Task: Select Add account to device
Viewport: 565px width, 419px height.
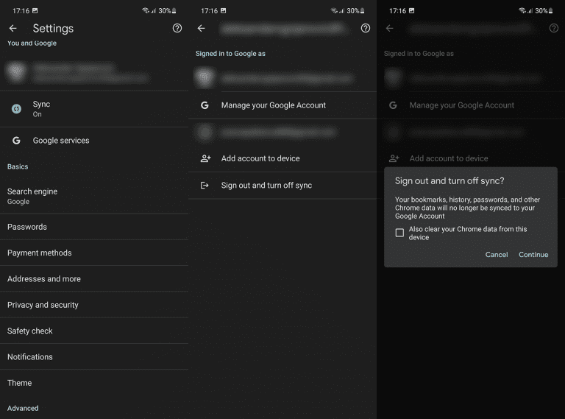Action: (282, 158)
